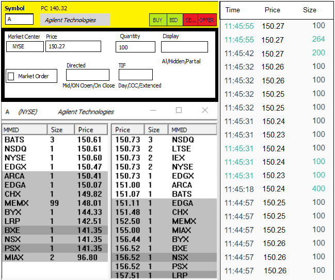Select the PSX ask at 156.52
Viewport: 335px width, 280px height.
[164, 267]
